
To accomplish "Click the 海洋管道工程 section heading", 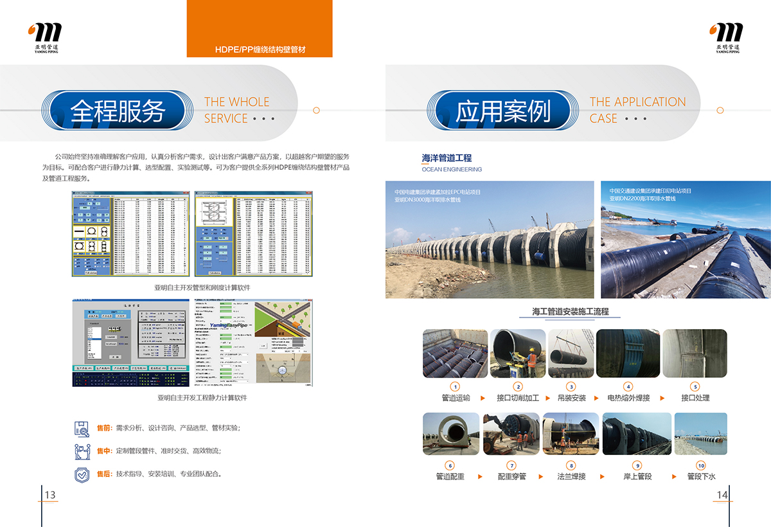I will click(x=447, y=157).
